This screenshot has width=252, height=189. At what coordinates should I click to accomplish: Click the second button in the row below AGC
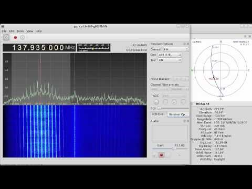pos(165,102)
